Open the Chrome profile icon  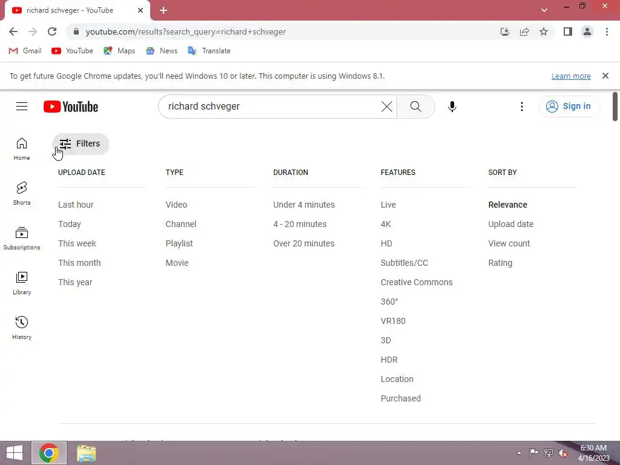coord(587,31)
